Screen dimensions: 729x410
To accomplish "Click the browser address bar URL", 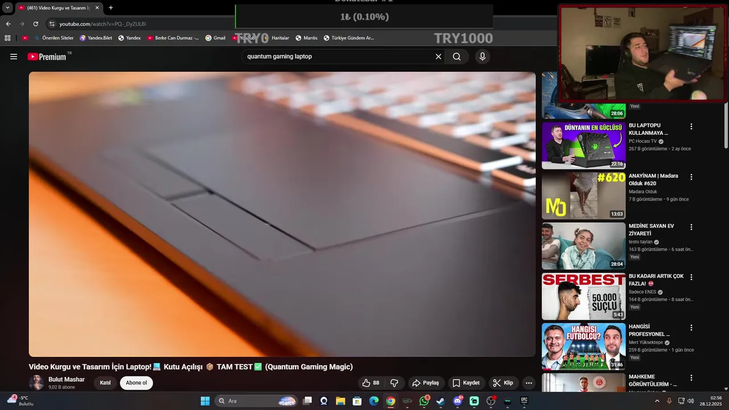I will coord(103,24).
